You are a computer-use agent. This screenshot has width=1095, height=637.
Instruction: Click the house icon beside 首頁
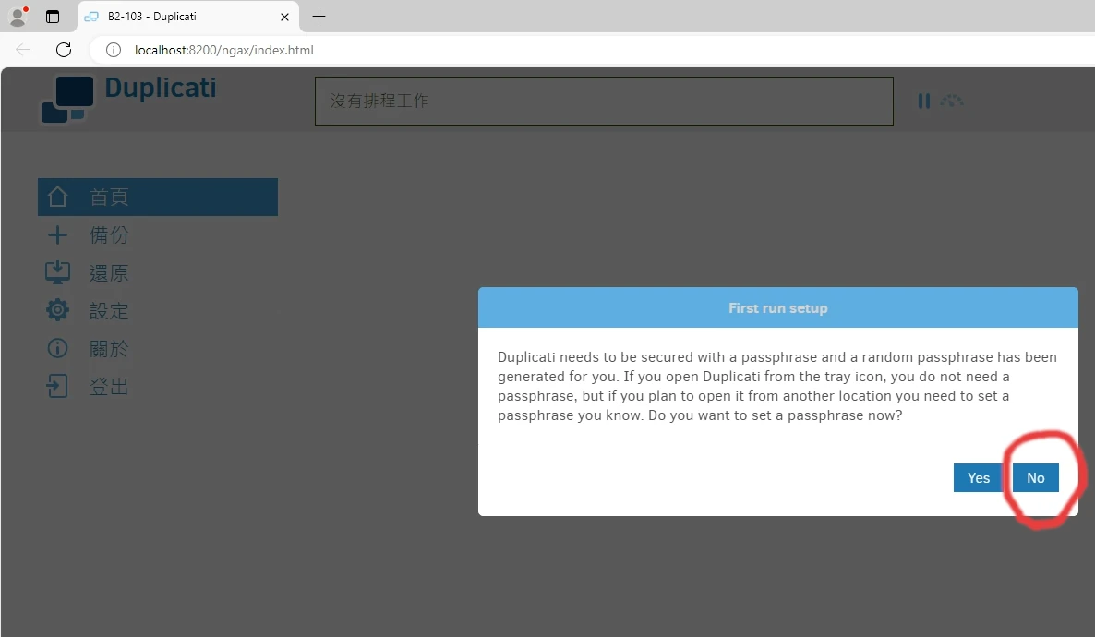[57, 197]
